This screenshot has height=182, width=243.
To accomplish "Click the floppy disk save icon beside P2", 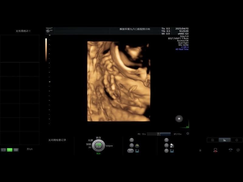I will 172,151.
